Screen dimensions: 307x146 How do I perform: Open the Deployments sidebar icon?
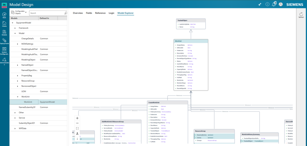click(x=4, y=41)
